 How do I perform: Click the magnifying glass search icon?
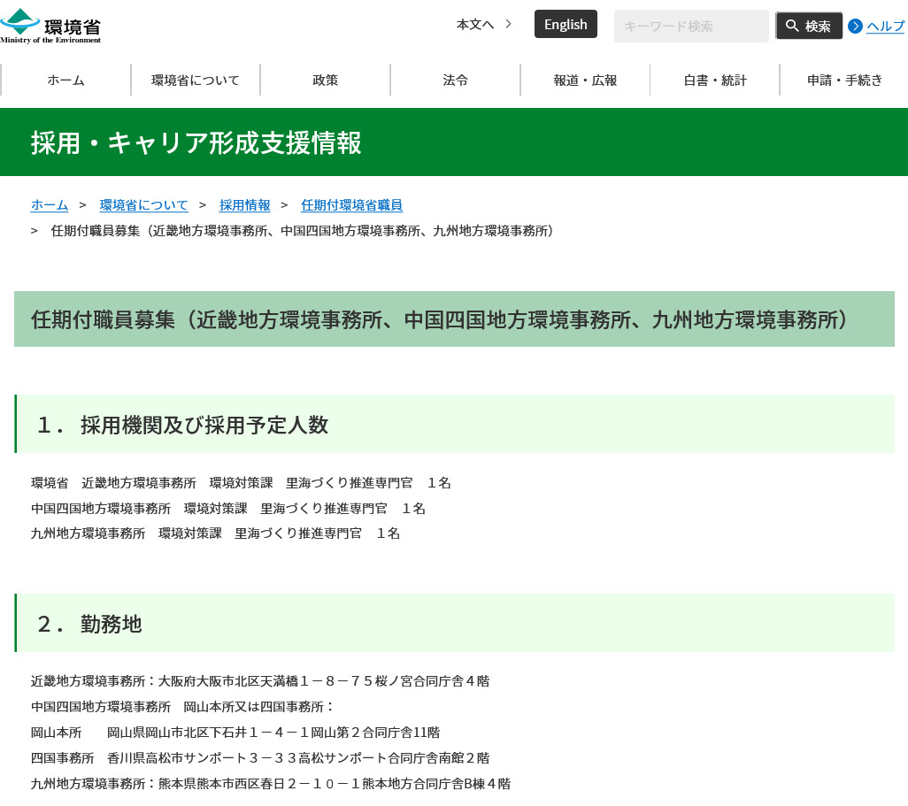792,26
